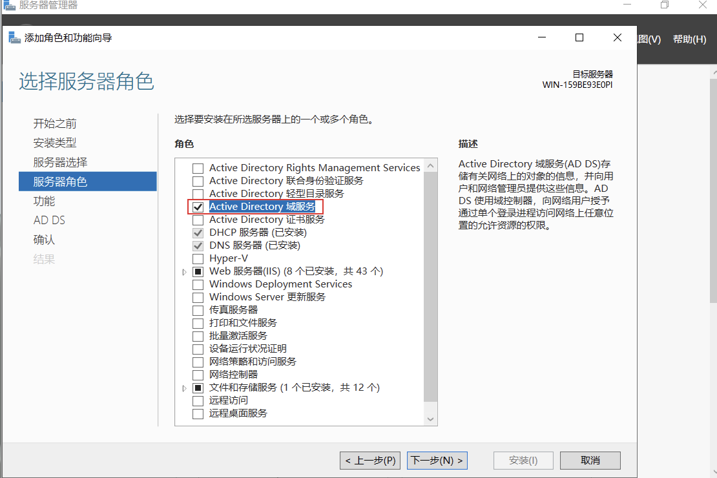Select Windows Deployment Services row label
Screen dimensions: 717x478
pos(281,284)
